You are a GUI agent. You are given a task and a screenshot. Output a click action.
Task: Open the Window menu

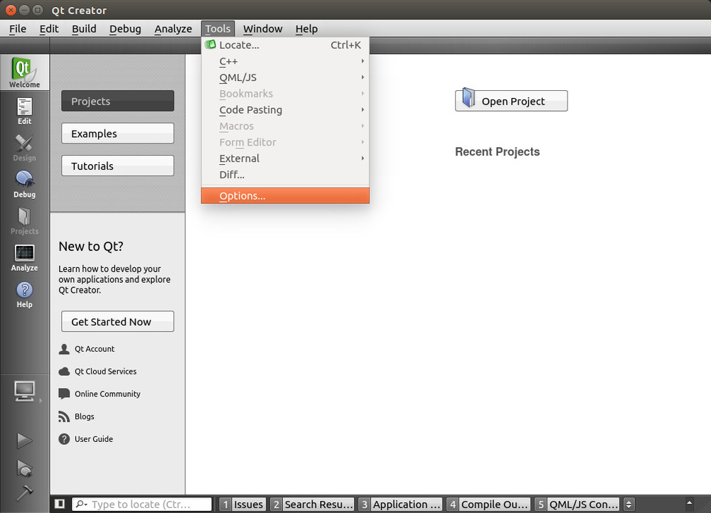click(262, 28)
